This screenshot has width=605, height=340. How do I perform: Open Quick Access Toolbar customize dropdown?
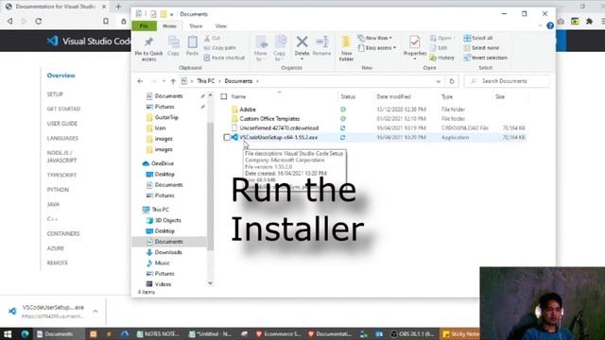pos(172,14)
